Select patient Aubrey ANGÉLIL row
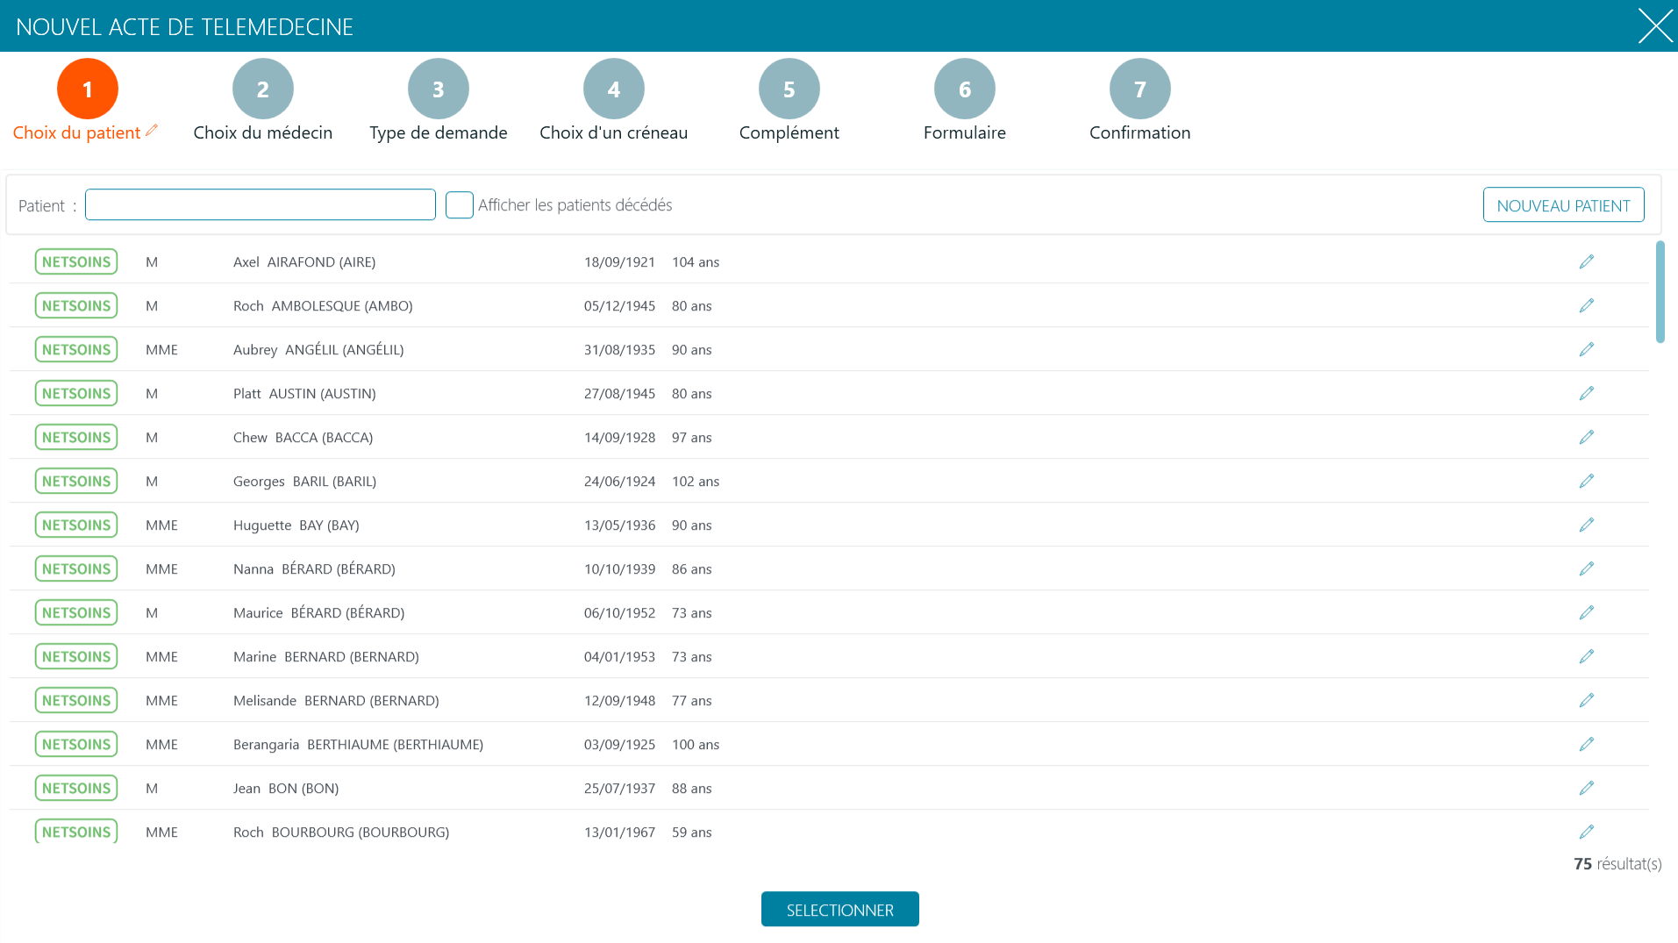Viewport: 1678px width, 943px height. click(829, 349)
